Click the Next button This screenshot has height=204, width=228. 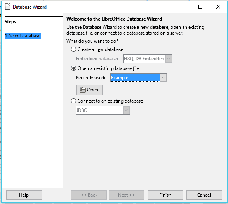click(127, 195)
